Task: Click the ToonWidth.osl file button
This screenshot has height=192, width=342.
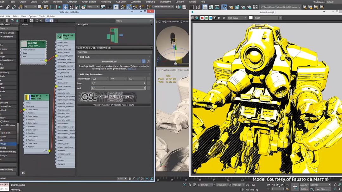Action: pyautogui.click(x=110, y=62)
